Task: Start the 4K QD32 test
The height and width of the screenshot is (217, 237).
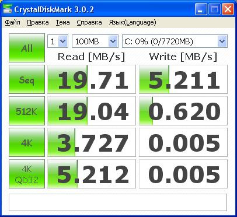Action: [27, 174]
